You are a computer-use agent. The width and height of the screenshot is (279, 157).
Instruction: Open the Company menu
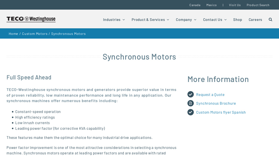coord(184,20)
